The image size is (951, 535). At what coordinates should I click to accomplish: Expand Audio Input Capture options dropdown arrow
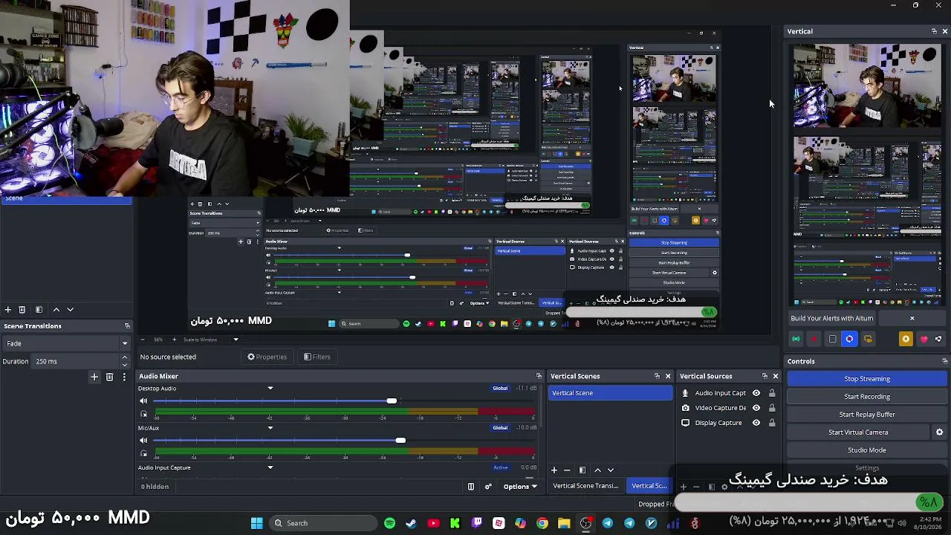(x=270, y=467)
